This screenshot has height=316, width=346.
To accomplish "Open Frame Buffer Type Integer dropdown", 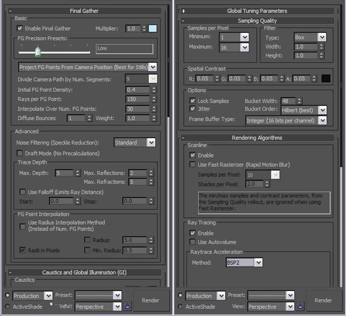I will pos(322,120).
